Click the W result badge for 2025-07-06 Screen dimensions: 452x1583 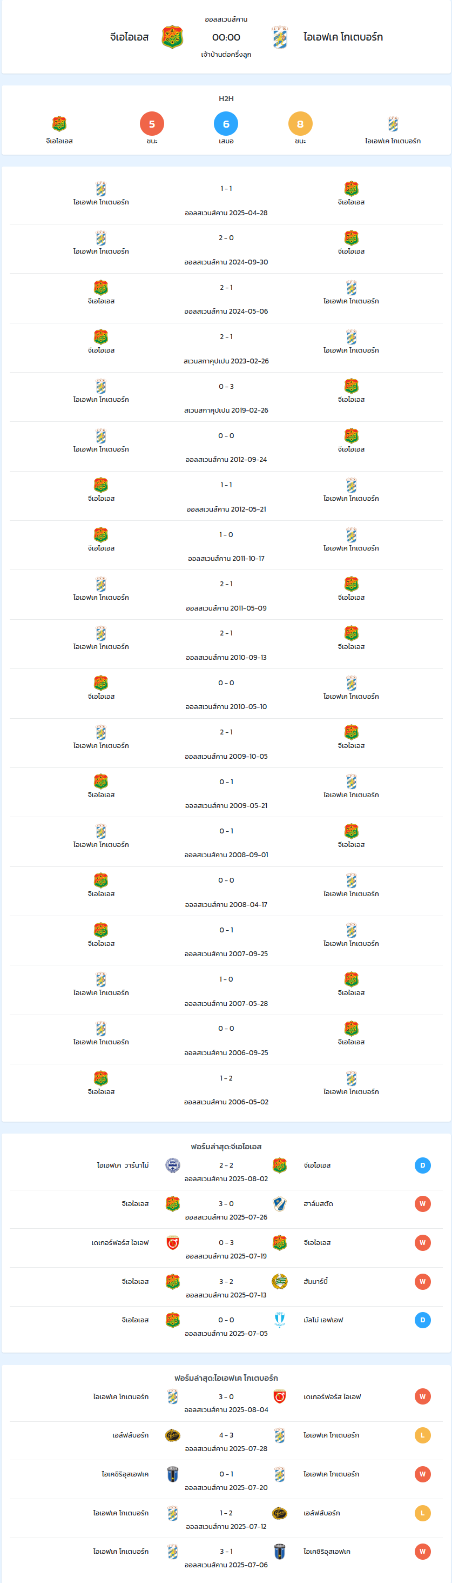click(422, 1551)
